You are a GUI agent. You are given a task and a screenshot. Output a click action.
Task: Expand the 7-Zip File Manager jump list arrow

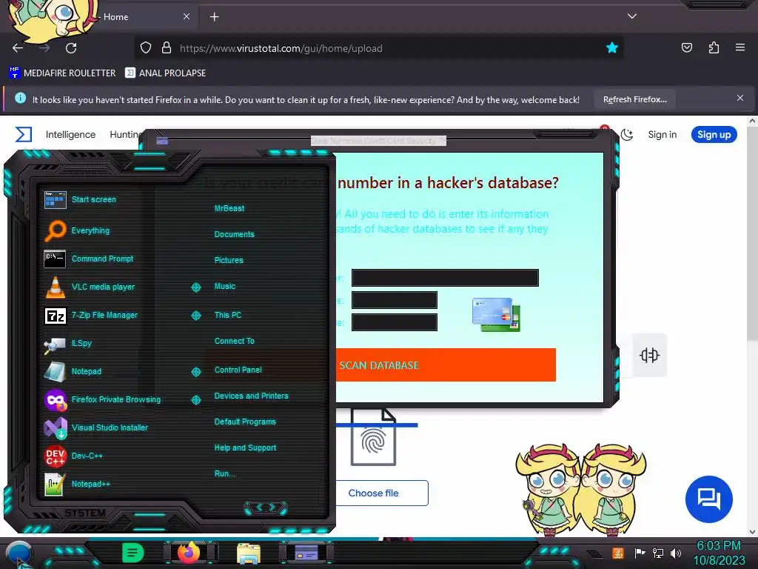pyautogui.click(x=195, y=316)
